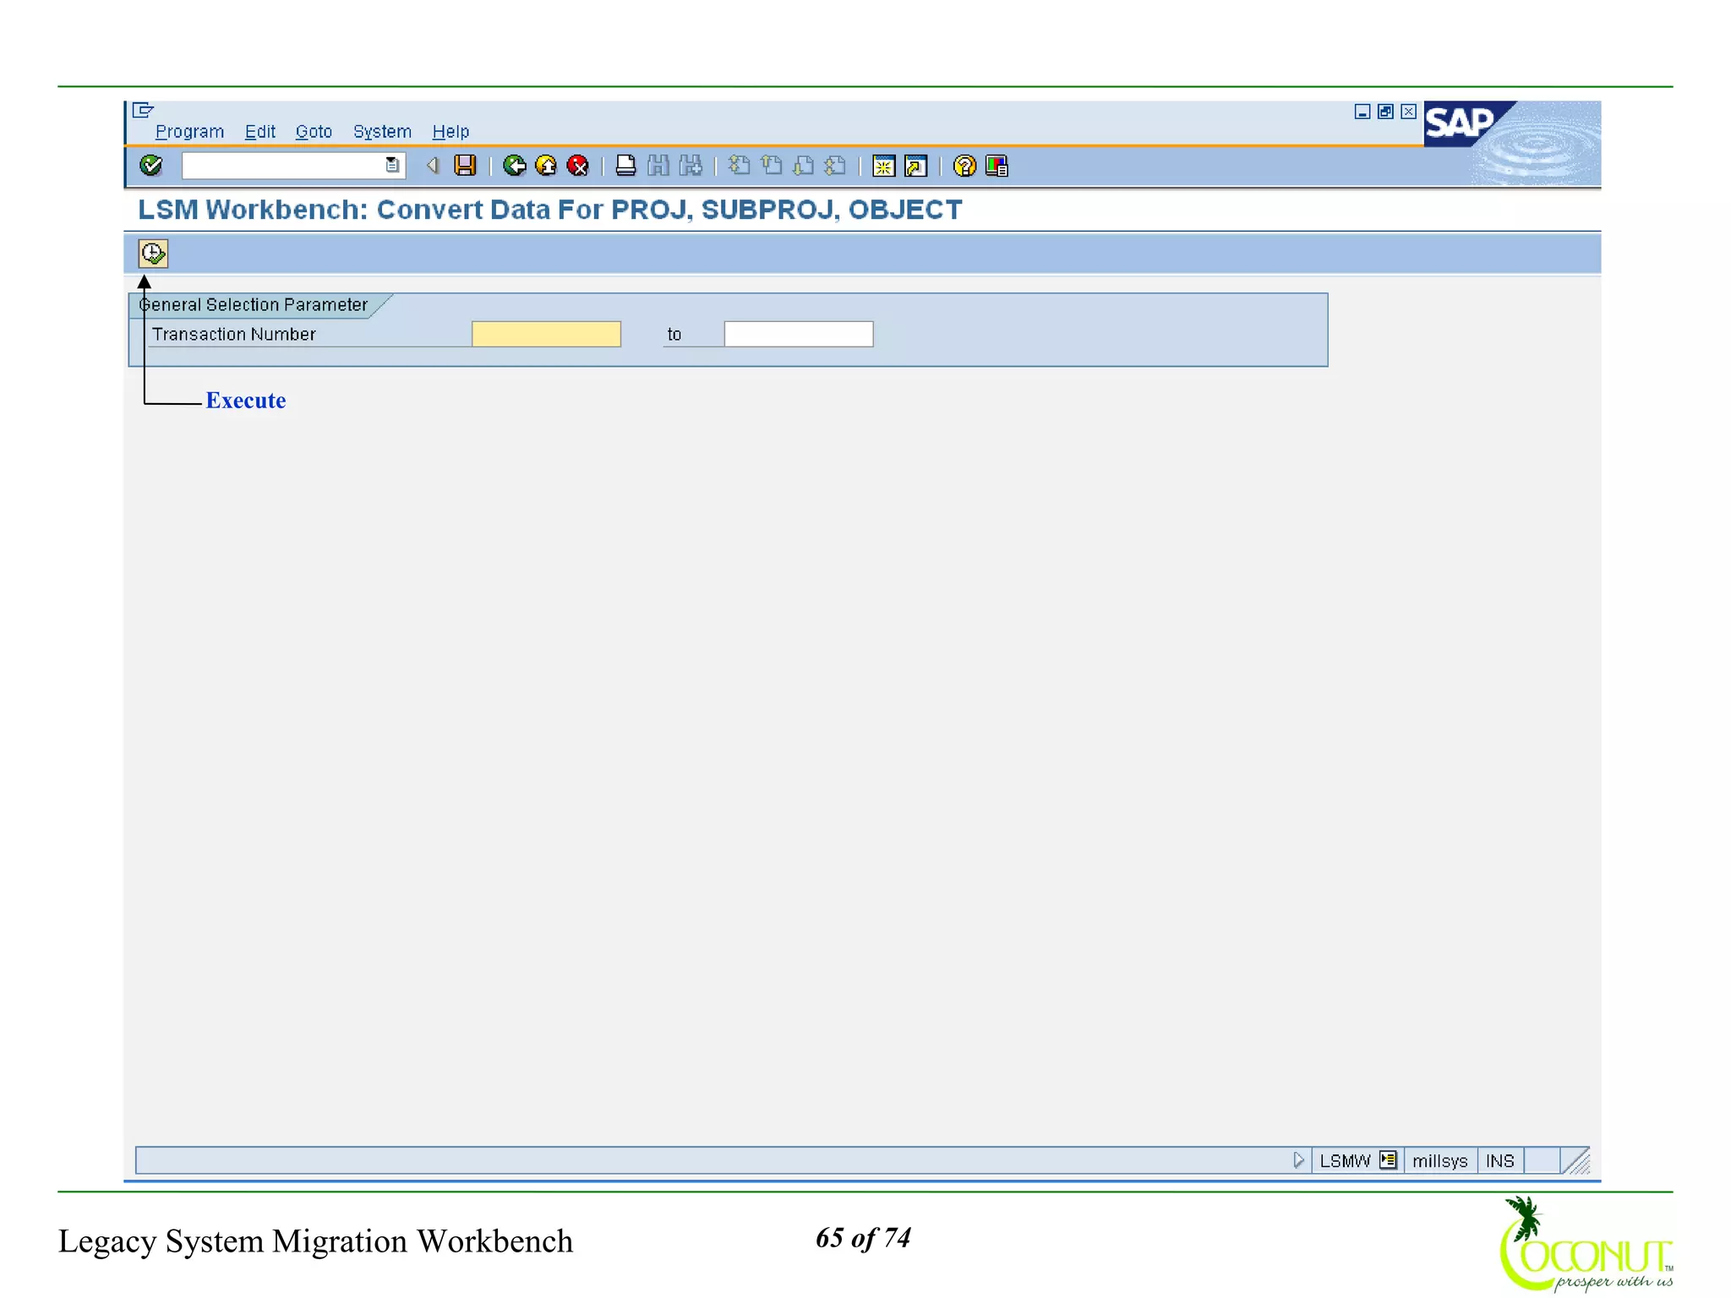The width and height of the screenshot is (1731, 1298).
Task: Open the Program menu
Action: click(x=189, y=132)
